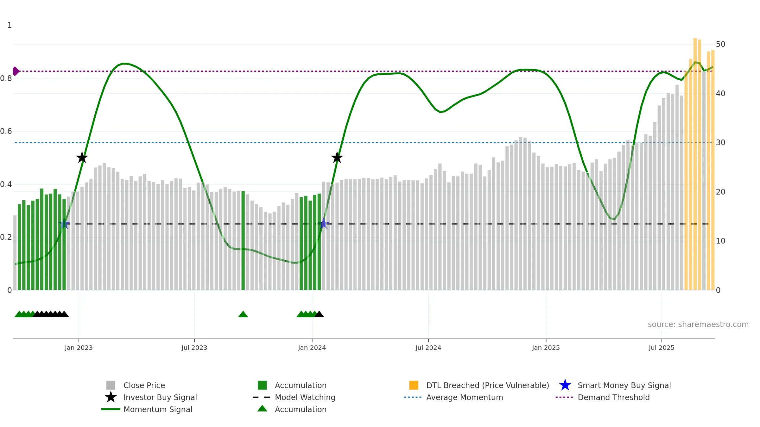The image size is (760, 427).
Task: Click the gray Close Price legend square
Action: pyautogui.click(x=111, y=385)
